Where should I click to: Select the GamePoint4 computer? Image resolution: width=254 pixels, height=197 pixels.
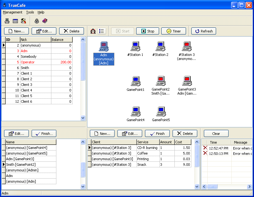tap(135, 114)
